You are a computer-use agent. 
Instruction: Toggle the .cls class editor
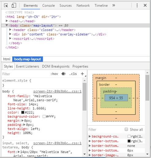coord(73,74)
